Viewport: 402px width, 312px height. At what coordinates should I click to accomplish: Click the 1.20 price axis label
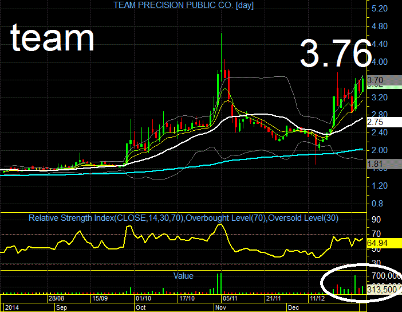click(x=380, y=186)
